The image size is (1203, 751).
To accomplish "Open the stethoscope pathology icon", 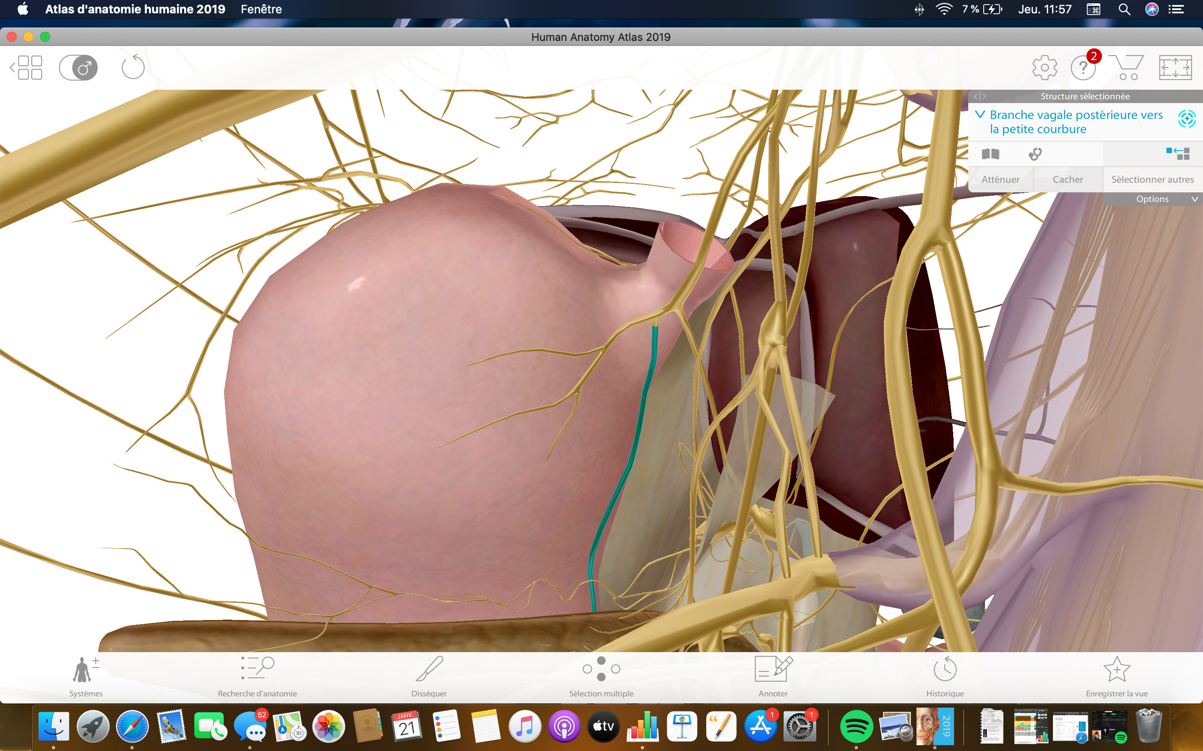I will click(1035, 154).
